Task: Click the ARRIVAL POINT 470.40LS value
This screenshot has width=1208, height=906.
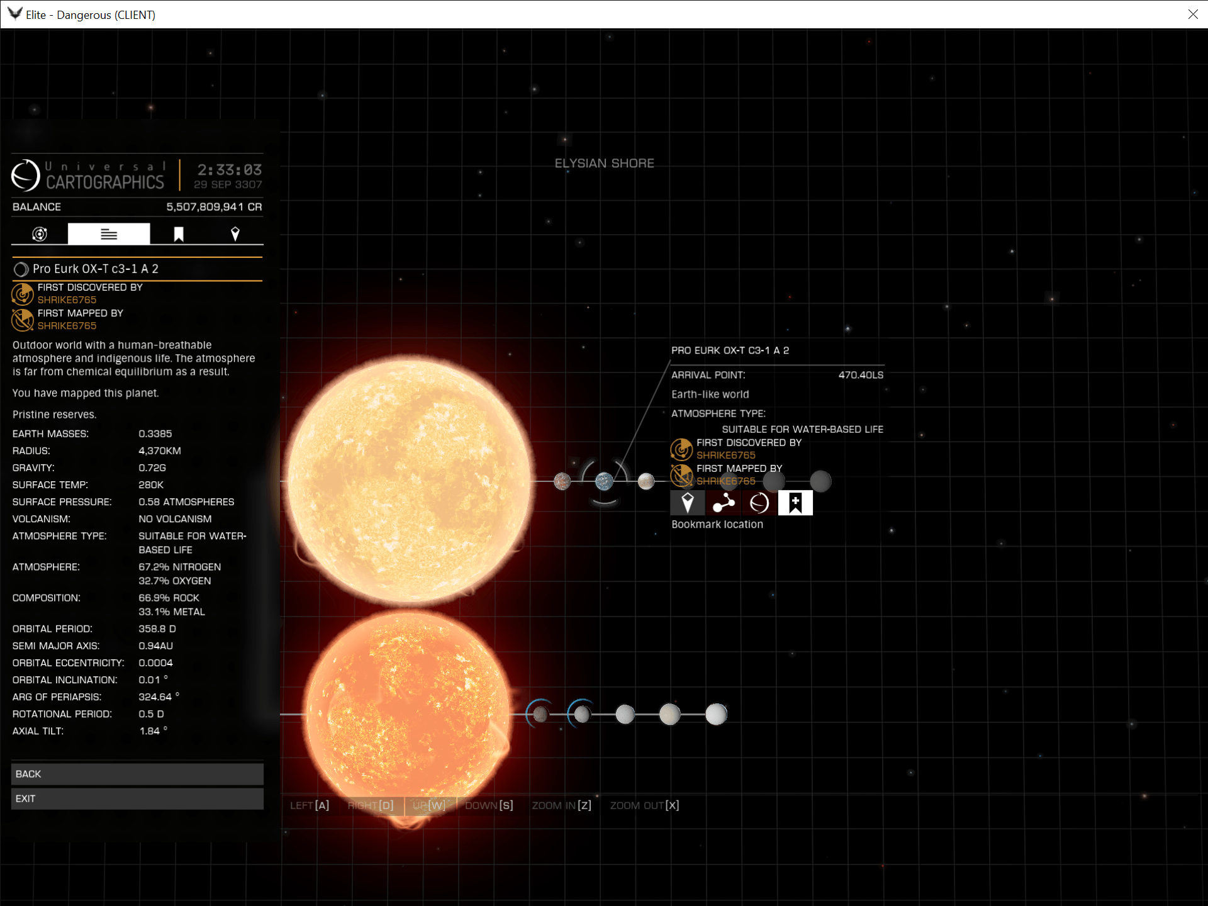Action: pyautogui.click(x=861, y=375)
